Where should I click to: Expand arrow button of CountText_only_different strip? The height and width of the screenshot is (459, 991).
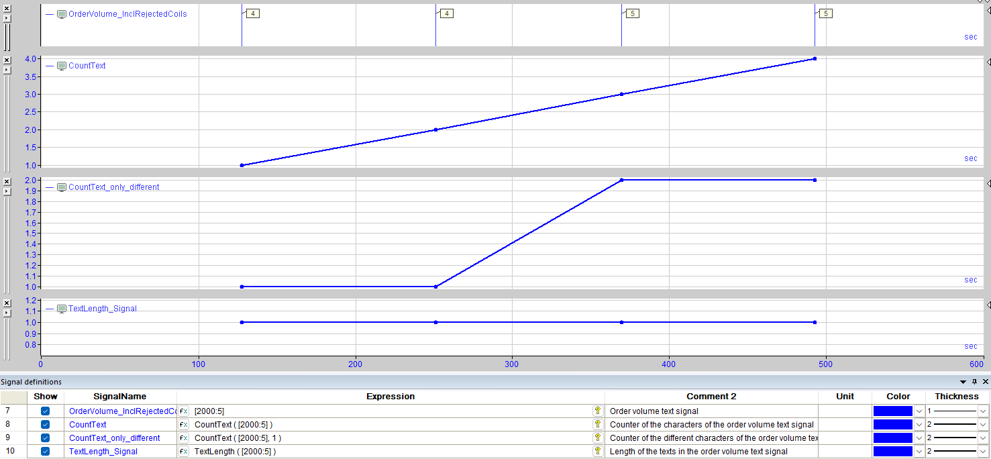(x=7, y=192)
